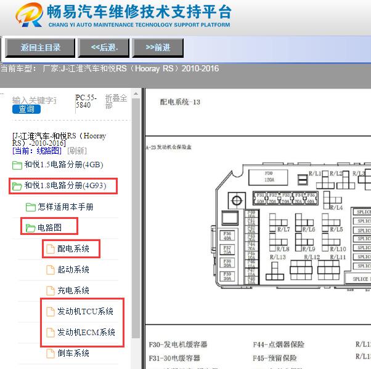This screenshot has height=369, width=371.
Task: Open the 发动机TCU系统 document
Action: click(x=86, y=311)
